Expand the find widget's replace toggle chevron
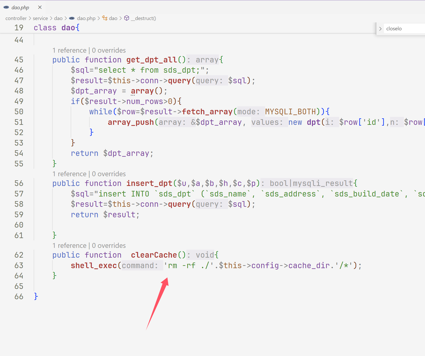This screenshot has height=356, width=425. (x=380, y=29)
